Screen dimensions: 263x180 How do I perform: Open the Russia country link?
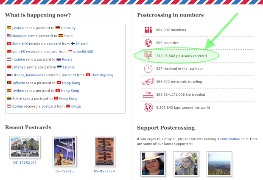pyautogui.click(x=67, y=59)
